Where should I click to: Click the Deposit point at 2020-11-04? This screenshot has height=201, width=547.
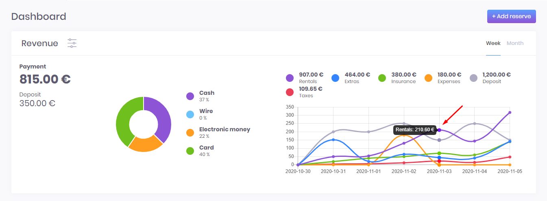(474, 123)
